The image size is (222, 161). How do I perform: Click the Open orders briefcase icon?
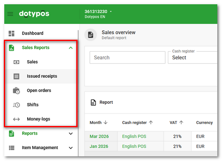tap(16, 91)
